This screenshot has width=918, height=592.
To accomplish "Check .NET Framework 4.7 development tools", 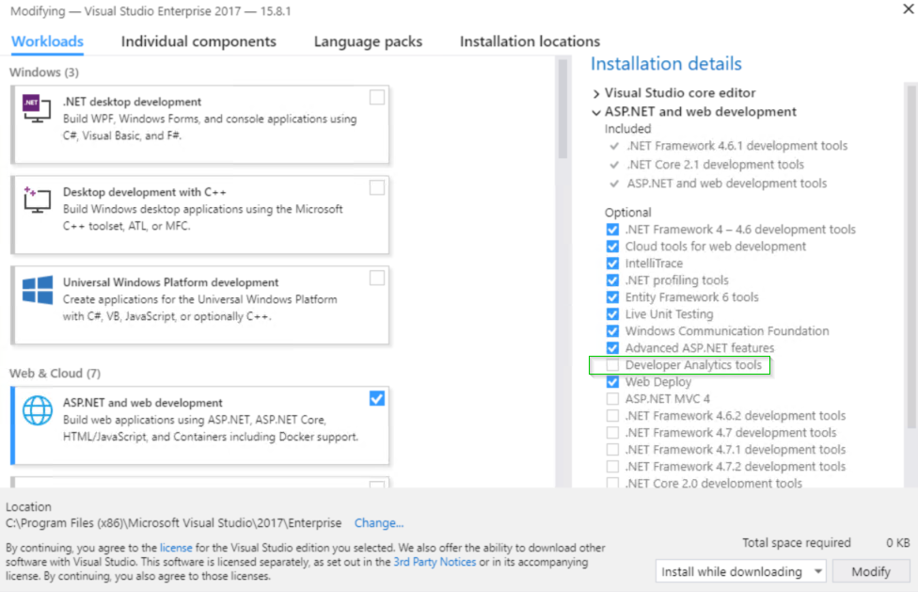I will 612,433.
